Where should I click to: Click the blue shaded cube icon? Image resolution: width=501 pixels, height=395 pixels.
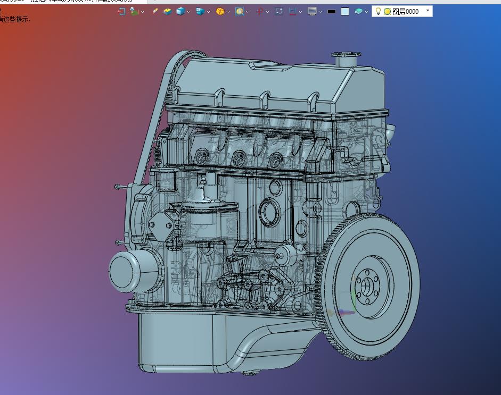pos(180,11)
